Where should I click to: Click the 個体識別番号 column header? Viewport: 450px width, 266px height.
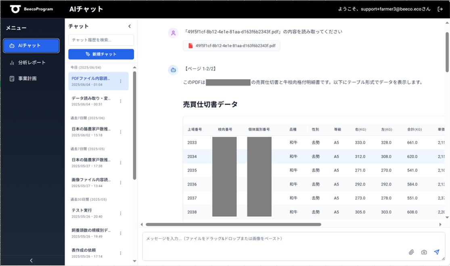pyautogui.click(x=259, y=130)
